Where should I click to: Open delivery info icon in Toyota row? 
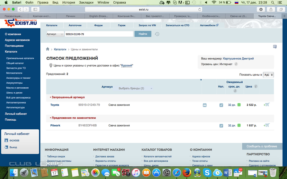205,105
